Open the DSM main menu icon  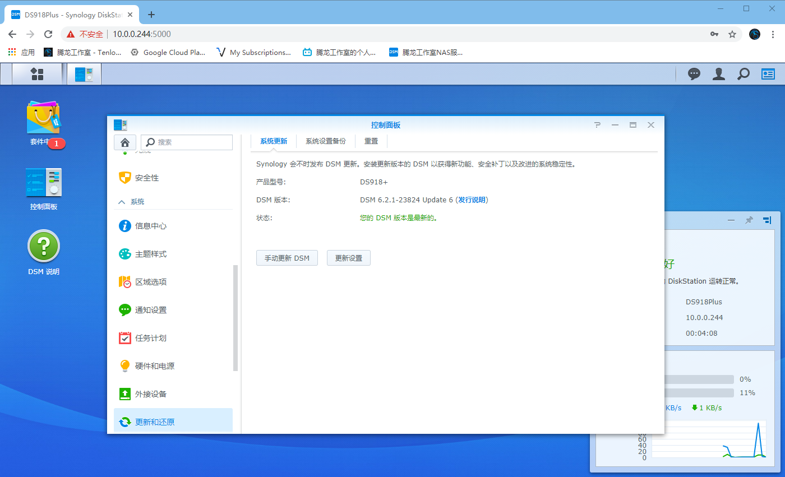click(36, 74)
